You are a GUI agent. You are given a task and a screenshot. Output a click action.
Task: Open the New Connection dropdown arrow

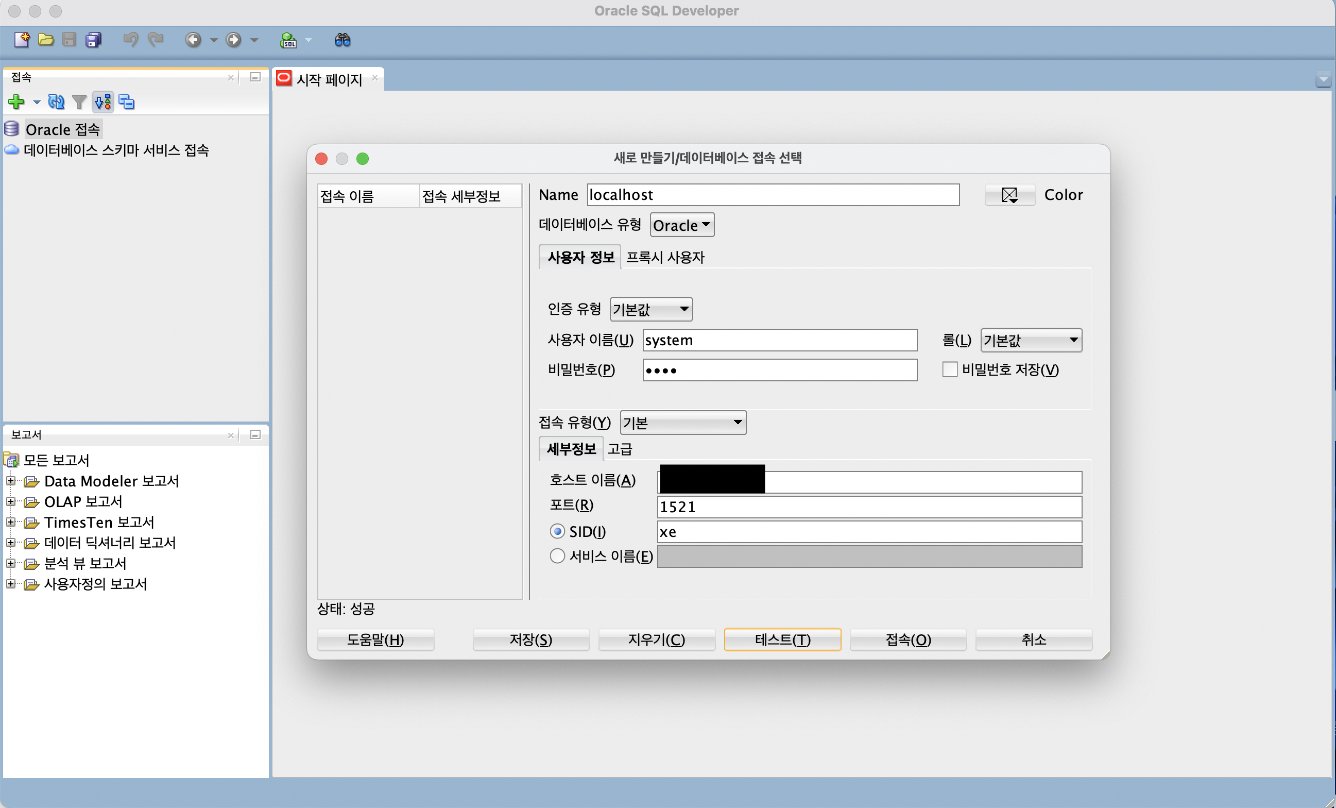(37, 102)
